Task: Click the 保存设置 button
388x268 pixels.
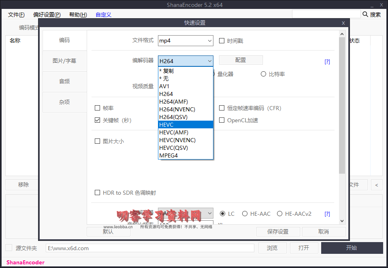Action: (278, 232)
